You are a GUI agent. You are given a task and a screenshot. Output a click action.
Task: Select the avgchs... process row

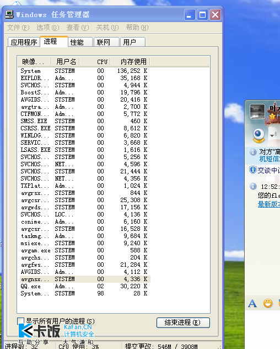(x=85, y=257)
